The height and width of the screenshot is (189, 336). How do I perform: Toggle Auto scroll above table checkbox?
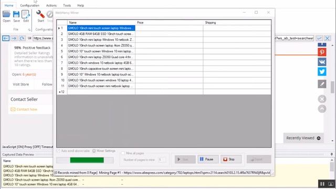58,151
